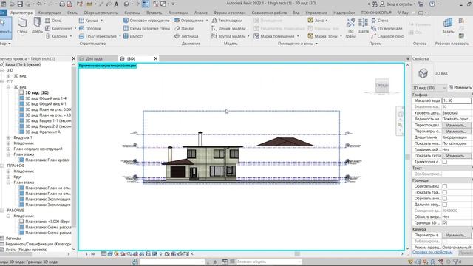Select Dormer opening (Слуховое окно)
Viewport: 473px width, 266px height.
coord(387,36)
